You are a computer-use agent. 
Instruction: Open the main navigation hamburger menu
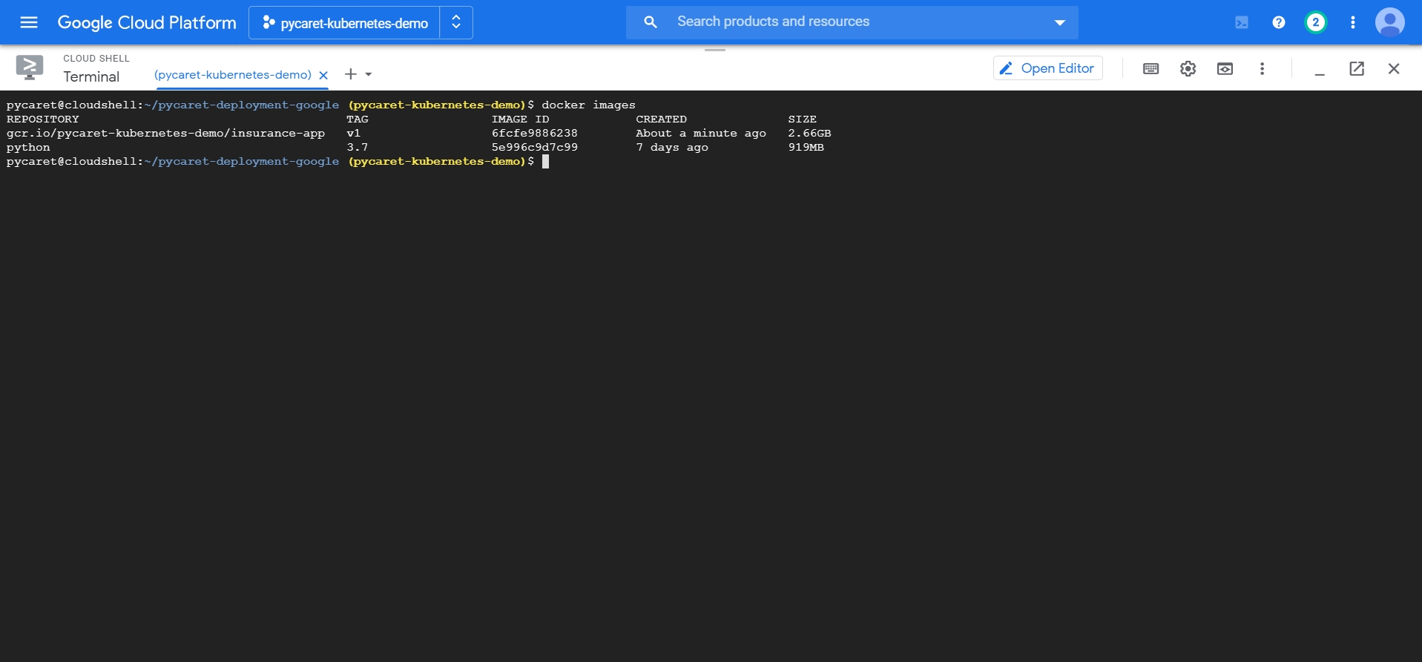point(29,22)
